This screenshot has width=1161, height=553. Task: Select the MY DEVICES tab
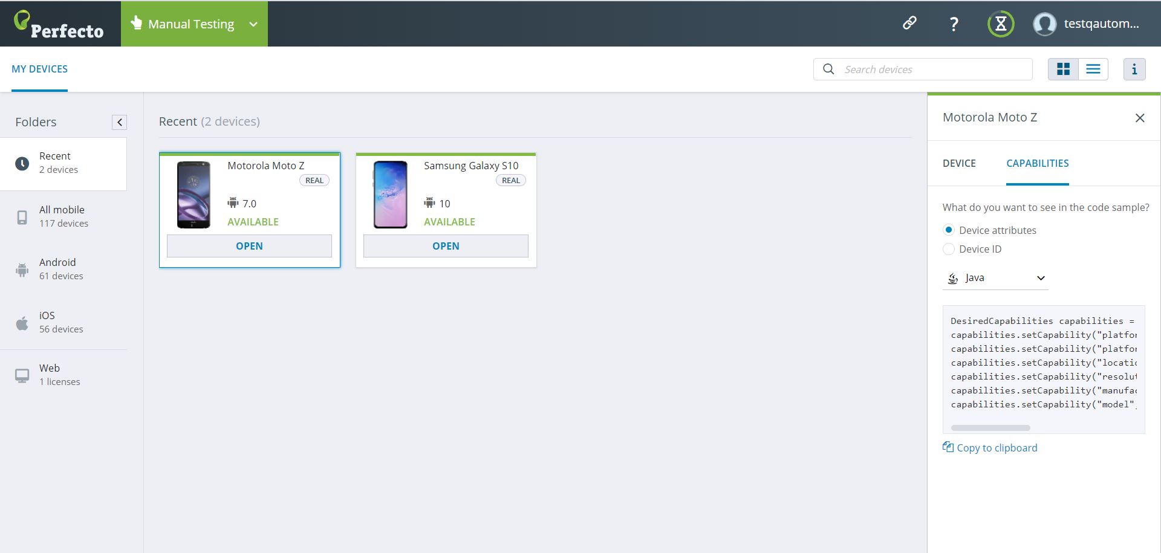(40, 69)
